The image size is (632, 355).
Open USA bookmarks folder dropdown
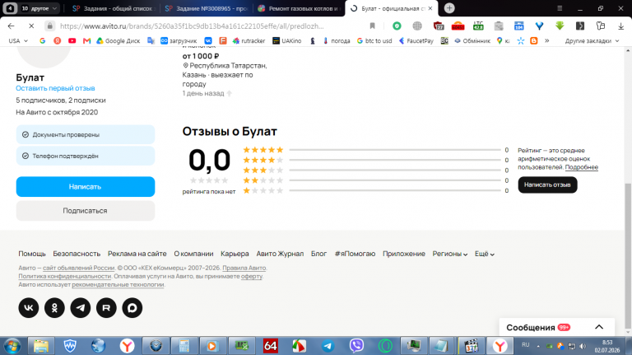coord(18,40)
